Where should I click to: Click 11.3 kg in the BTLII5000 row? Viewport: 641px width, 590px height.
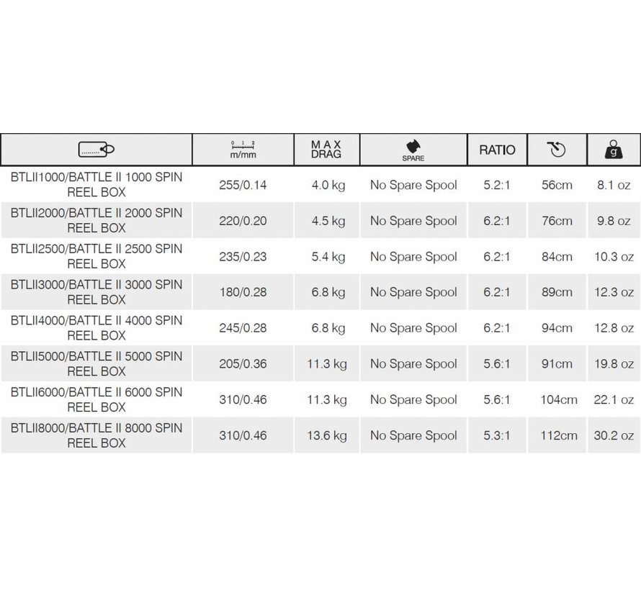coord(327,365)
